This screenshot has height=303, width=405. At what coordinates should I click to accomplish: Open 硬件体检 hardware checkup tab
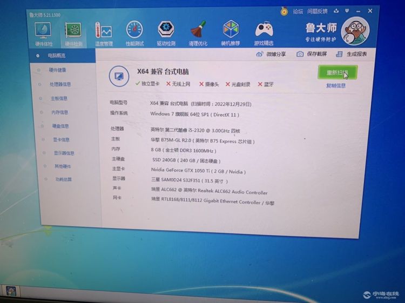click(x=43, y=35)
